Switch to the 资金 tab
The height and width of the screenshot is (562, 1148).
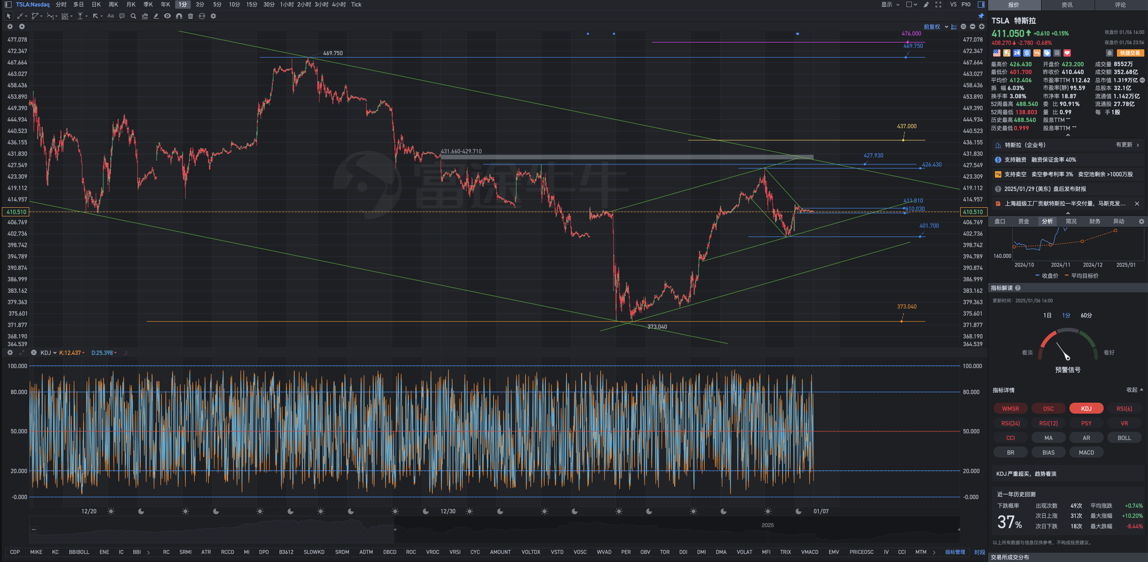tap(1024, 221)
